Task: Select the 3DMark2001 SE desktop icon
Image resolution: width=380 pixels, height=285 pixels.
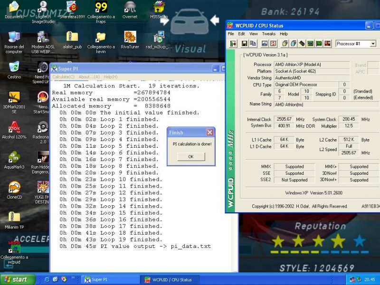Action: tap(14, 103)
